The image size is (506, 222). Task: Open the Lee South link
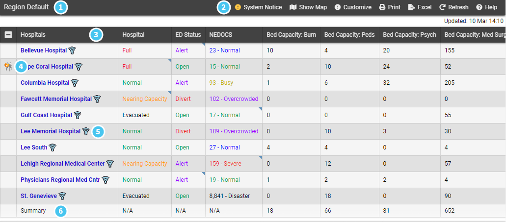(34, 147)
